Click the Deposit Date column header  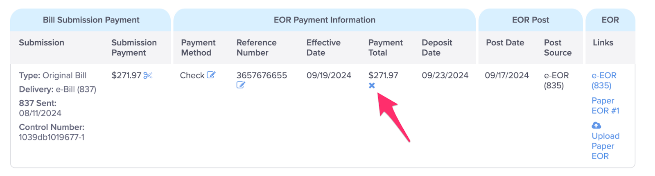437,47
